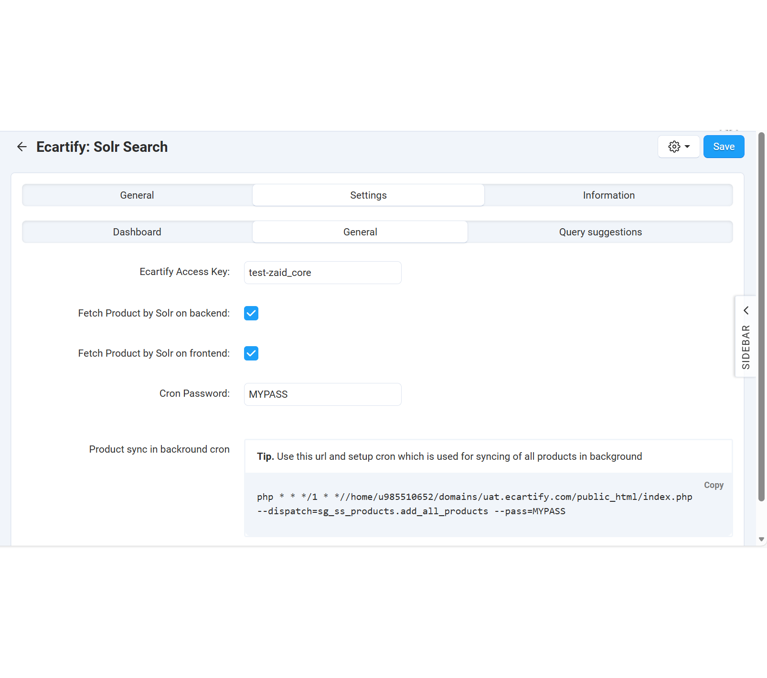Click the vertical page scrollbar
The height and width of the screenshot is (678, 767).
coord(761,315)
